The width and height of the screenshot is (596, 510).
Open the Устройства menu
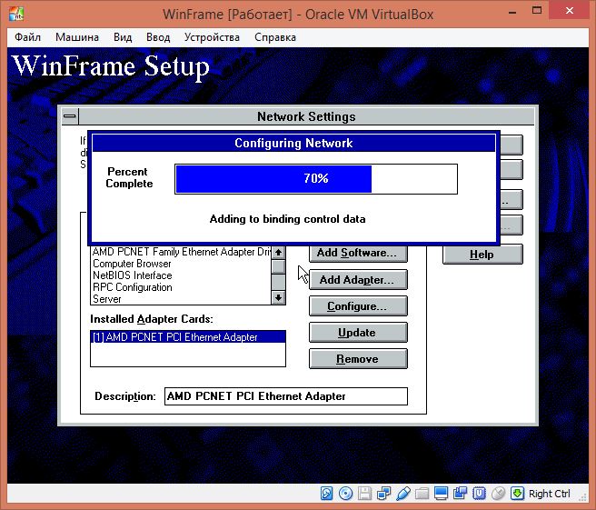[212, 37]
